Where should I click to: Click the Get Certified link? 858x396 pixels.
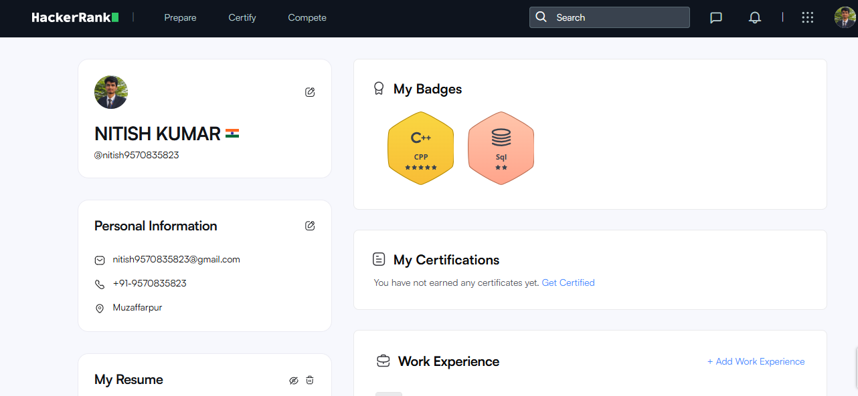pyautogui.click(x=568, y=282)
